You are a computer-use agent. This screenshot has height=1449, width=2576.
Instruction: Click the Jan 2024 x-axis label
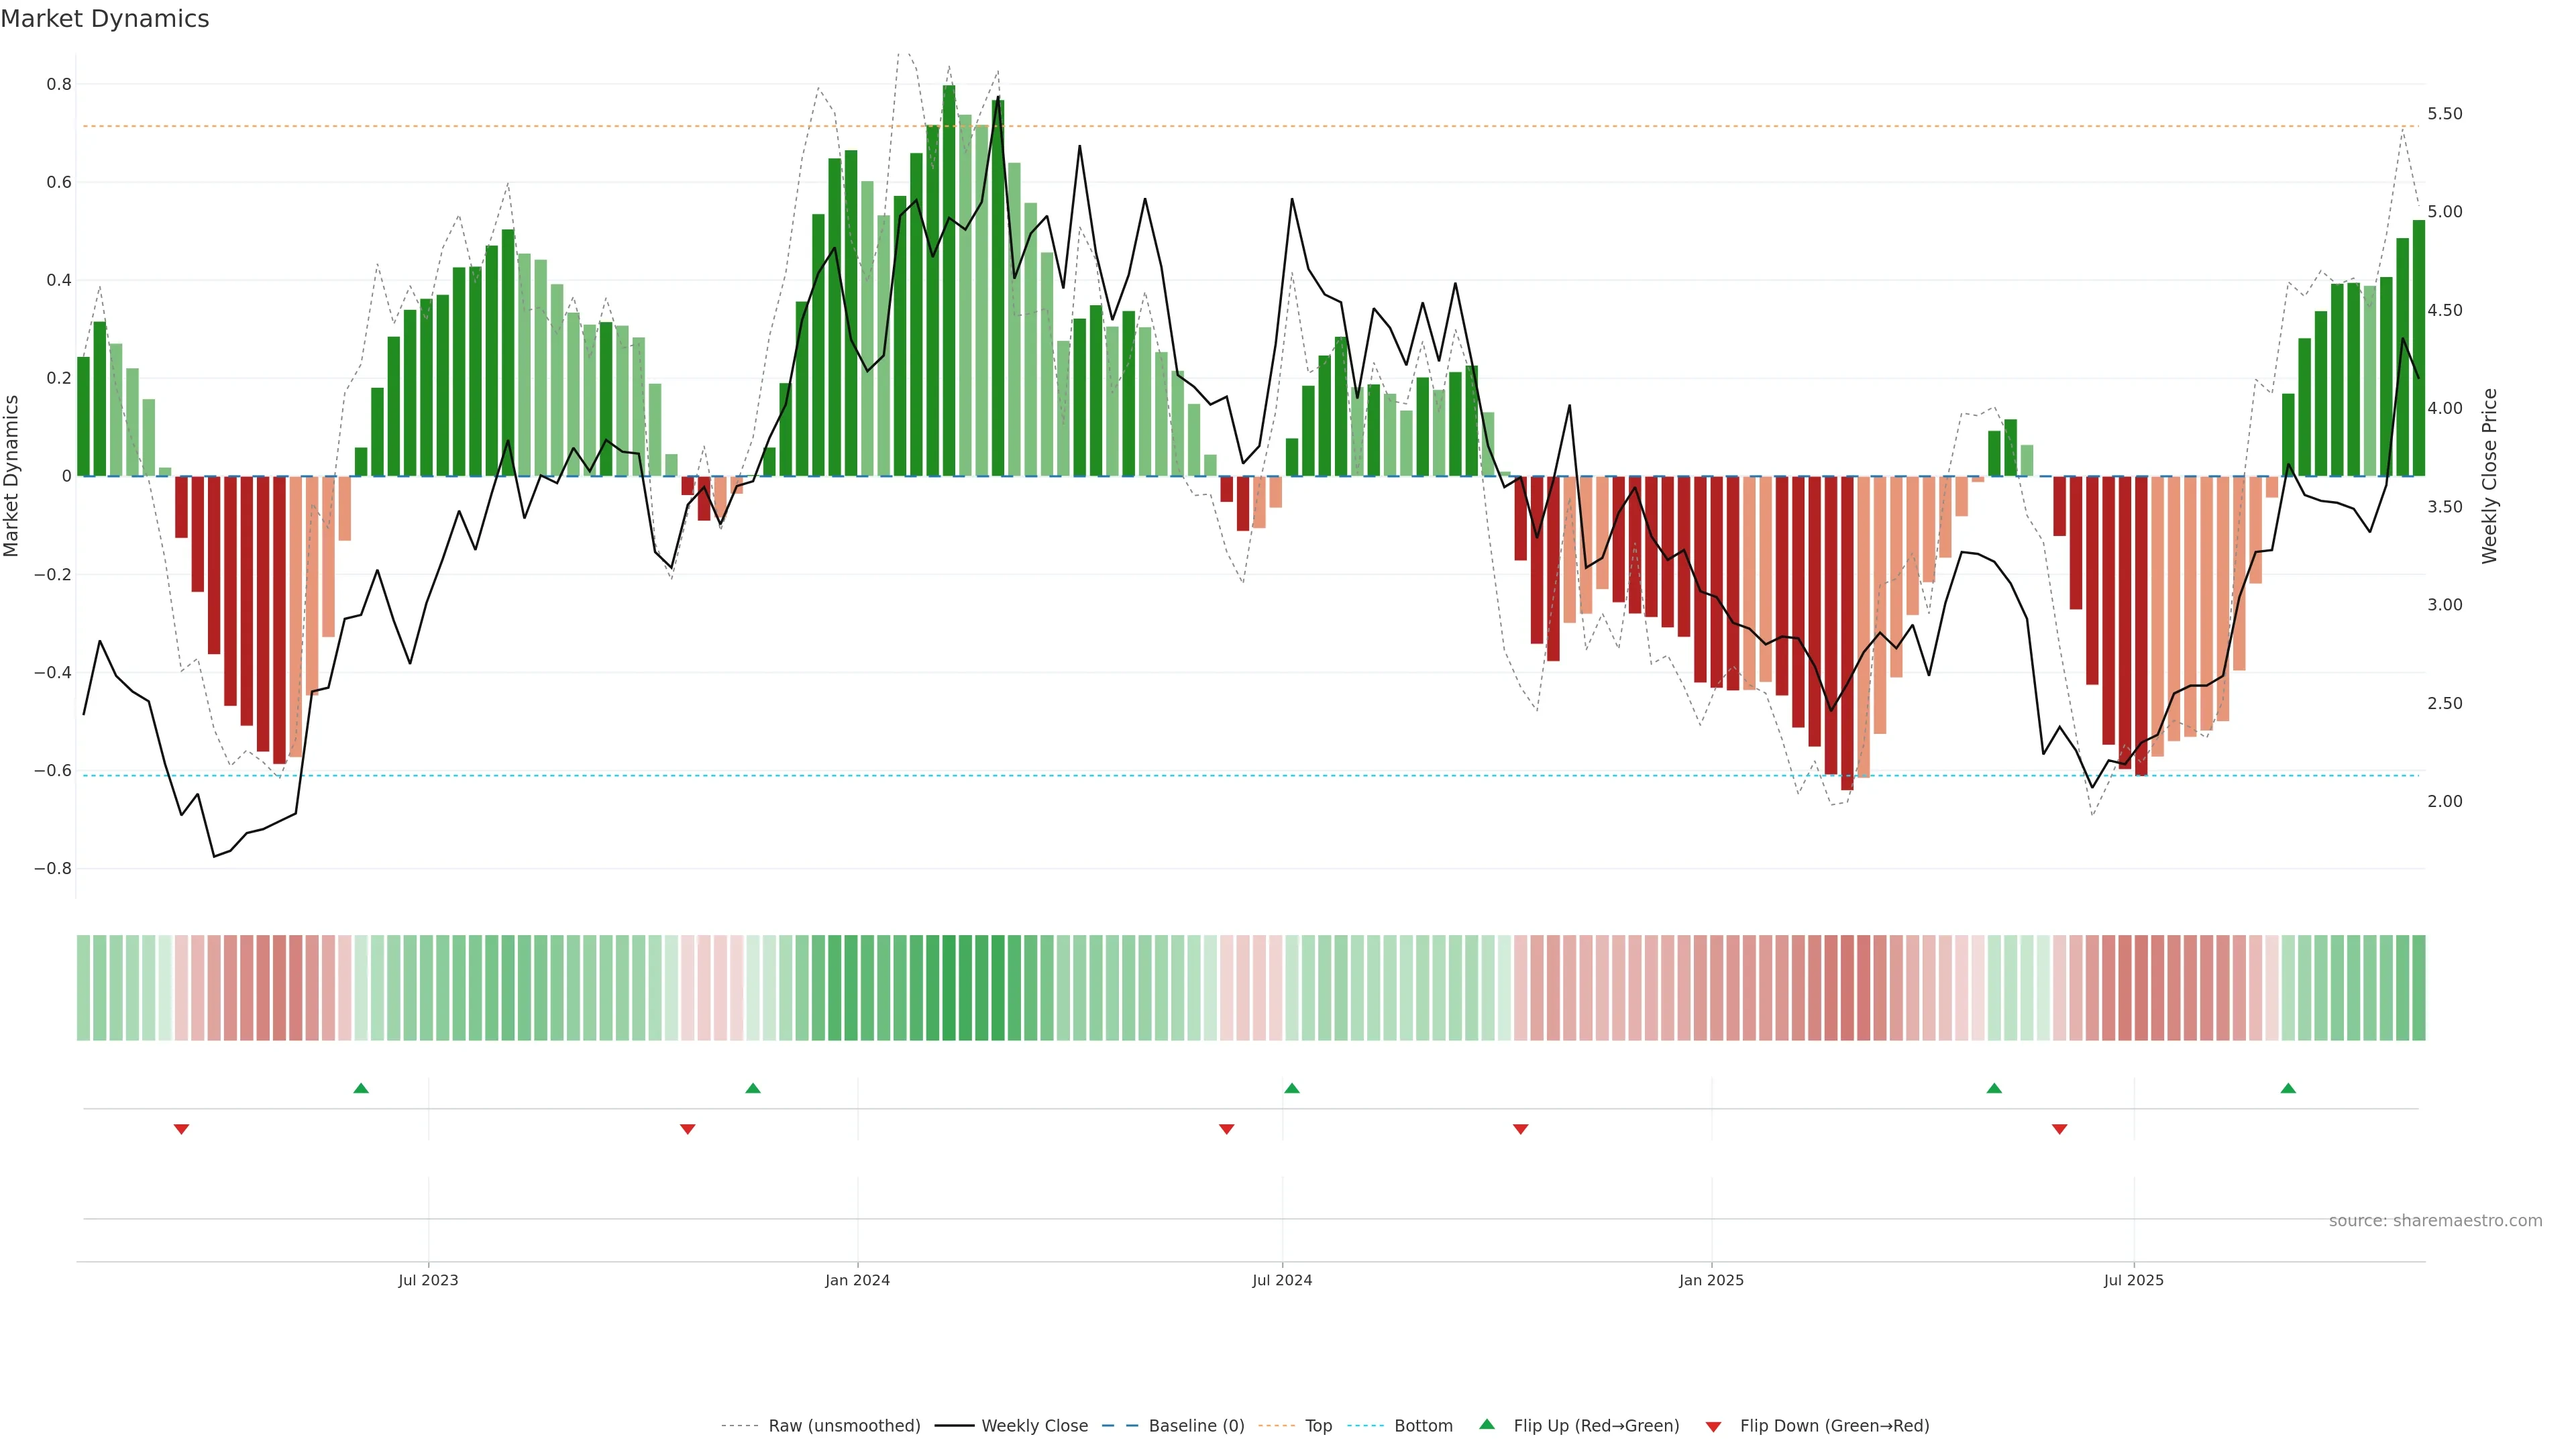(x=857, y=1280)
